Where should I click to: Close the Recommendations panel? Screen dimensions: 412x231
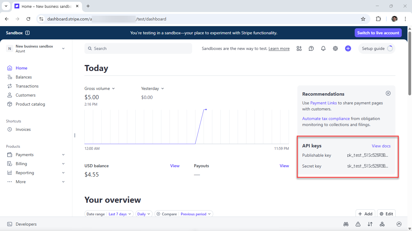(x=388, y=93)
